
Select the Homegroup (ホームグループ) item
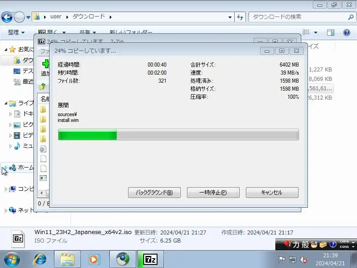pos(21,168)
